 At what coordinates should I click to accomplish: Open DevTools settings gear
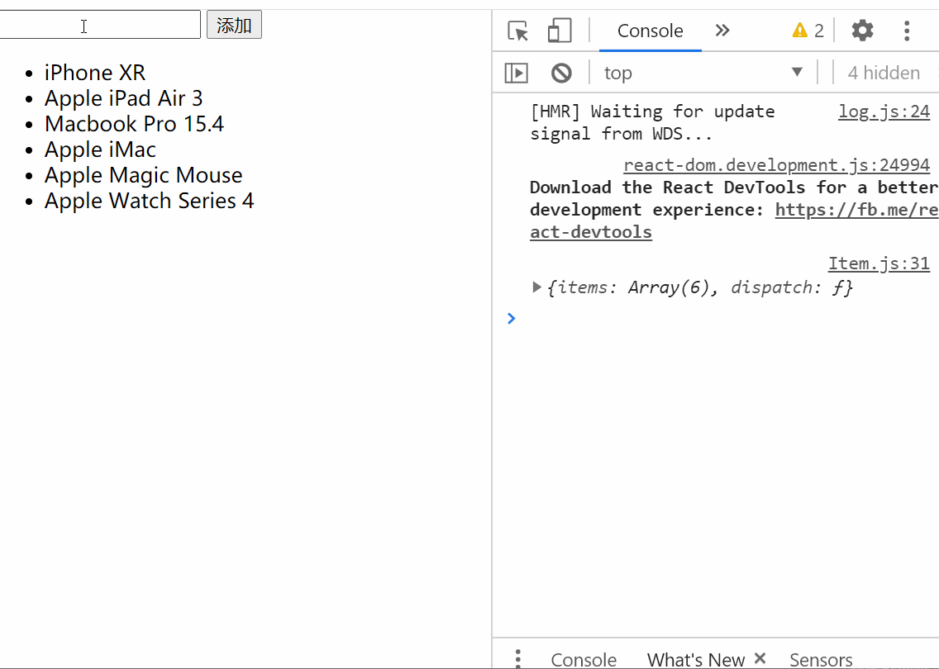coord(862,31)
